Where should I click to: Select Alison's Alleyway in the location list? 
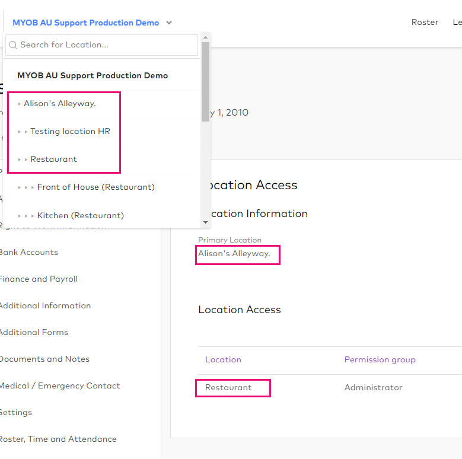point(59,104)
